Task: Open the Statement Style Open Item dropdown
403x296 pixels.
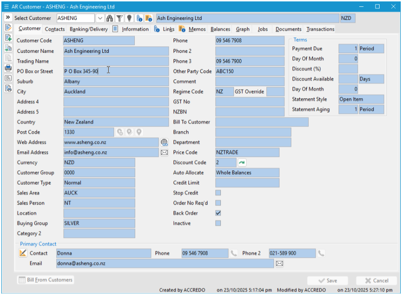Action: pyautogui.click(x=361, y=99)
